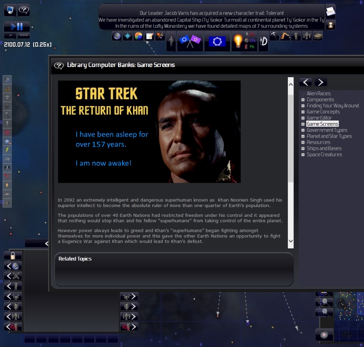Cycle to previous idle ship (Zz) button
Screen dimensions: 364x347
click(13, 327)
